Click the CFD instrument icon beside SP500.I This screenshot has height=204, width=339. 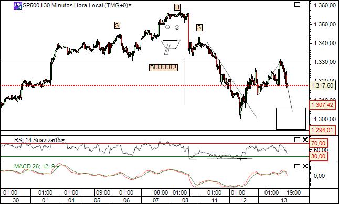pos(18,6)
